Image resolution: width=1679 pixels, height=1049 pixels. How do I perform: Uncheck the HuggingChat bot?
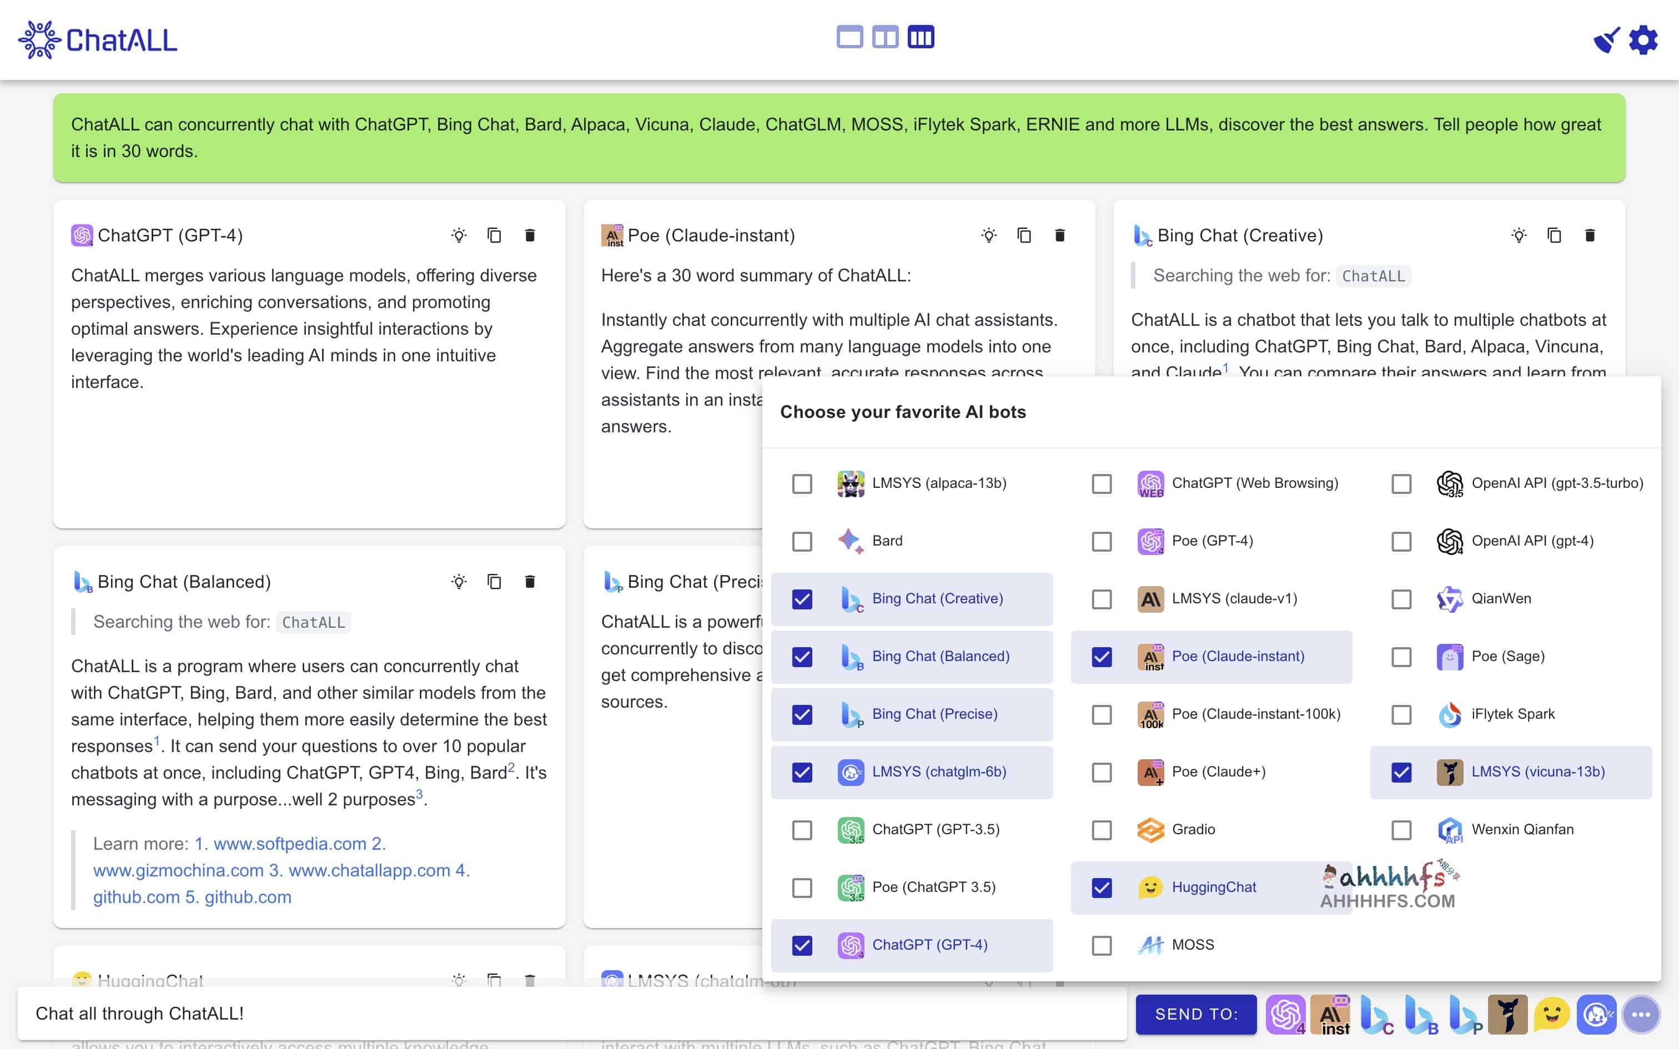(x=1102, y=887)
